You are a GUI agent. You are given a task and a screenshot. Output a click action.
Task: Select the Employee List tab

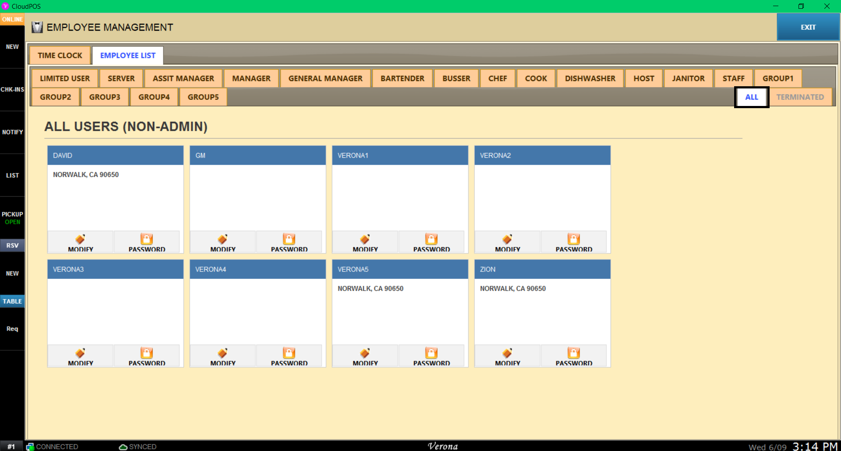(127, 56)
